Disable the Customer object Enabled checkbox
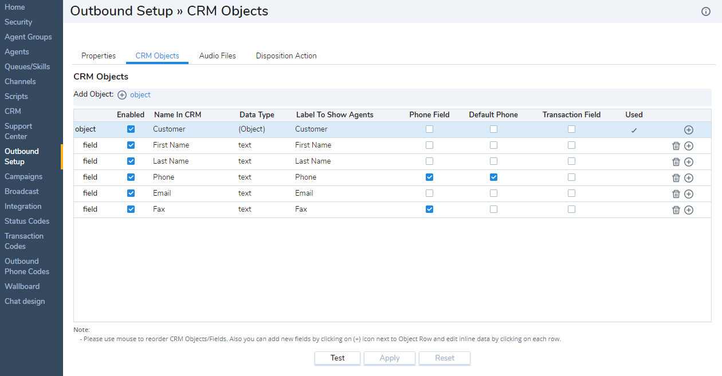 tap(131, 129)
